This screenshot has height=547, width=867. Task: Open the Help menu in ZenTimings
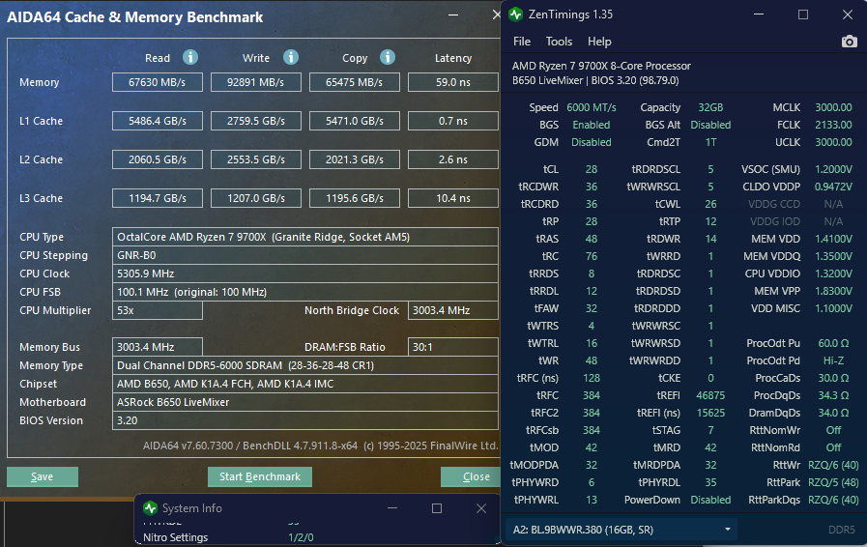pos(599,42)
